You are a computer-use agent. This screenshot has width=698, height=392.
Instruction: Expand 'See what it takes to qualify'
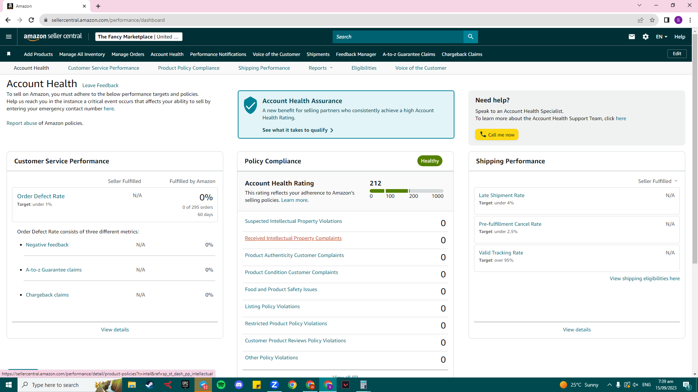tap(298, 130)
